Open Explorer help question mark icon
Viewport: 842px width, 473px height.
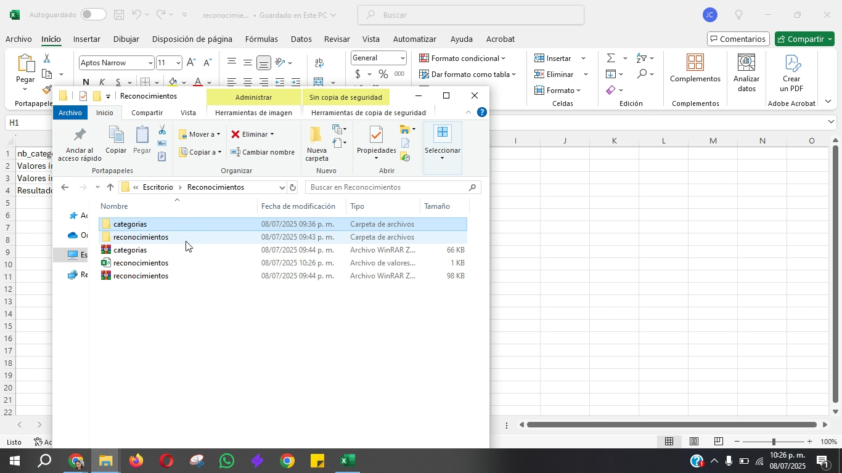click(482, 112)
